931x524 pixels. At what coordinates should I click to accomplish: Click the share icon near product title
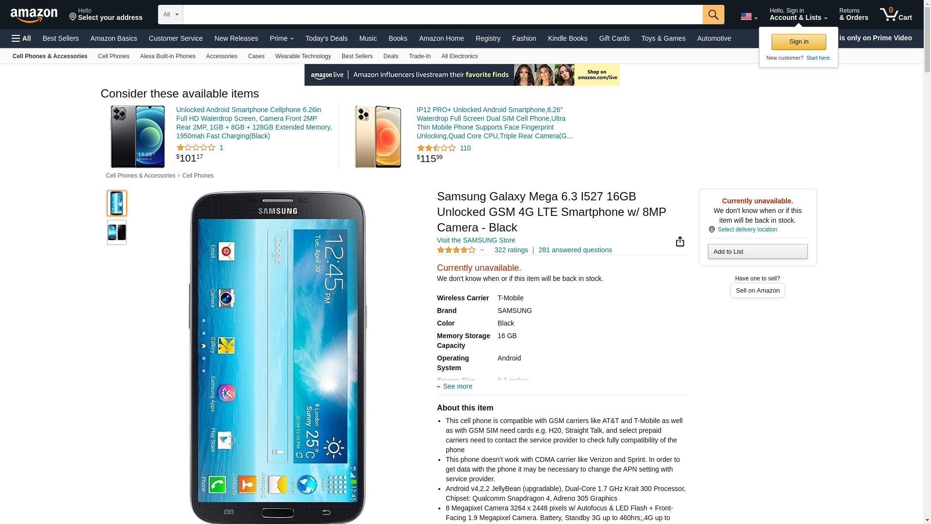click(680, 242)
